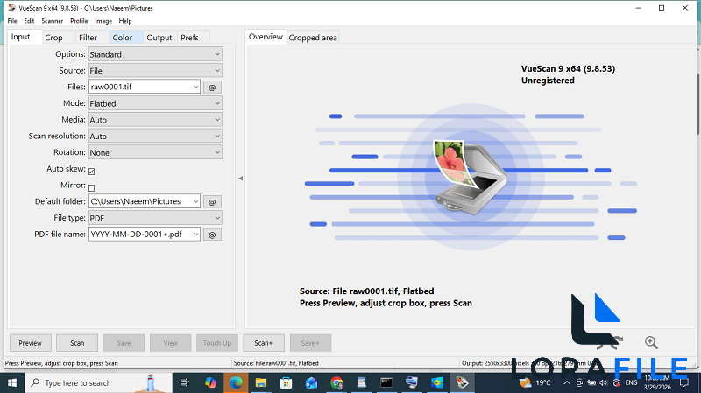This screenshot has width=701, height=393.
Task: Show hidden system tray icons
Action: pyautogui.click(x=567, y=382)
